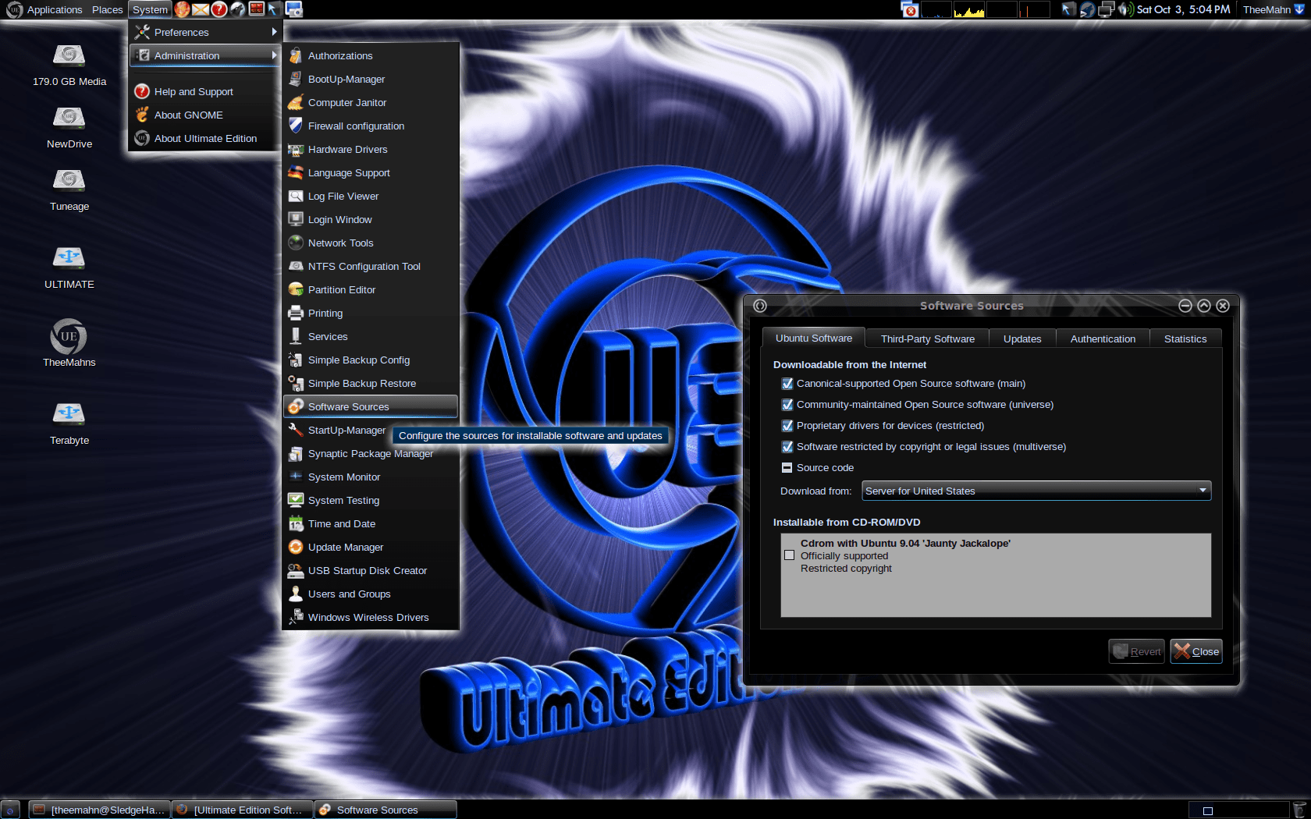
Task: Expand the Administration submenu
Action: coord(206,55)
